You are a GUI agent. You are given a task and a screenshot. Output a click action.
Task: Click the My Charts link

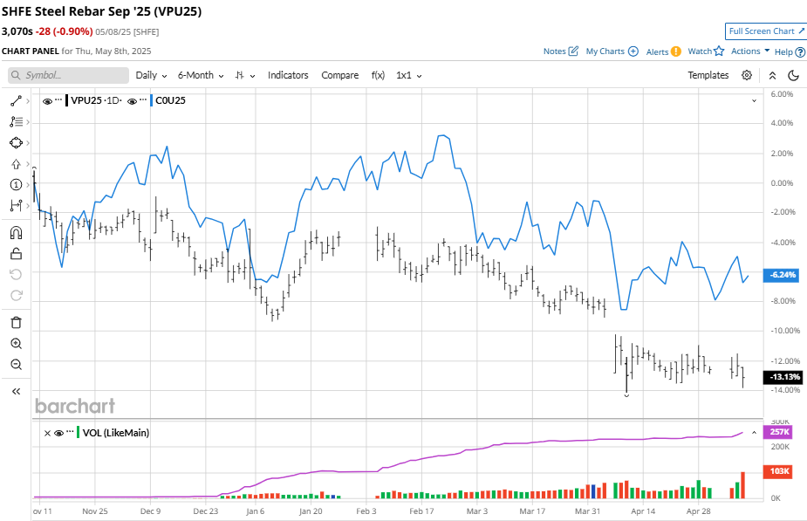605,51
